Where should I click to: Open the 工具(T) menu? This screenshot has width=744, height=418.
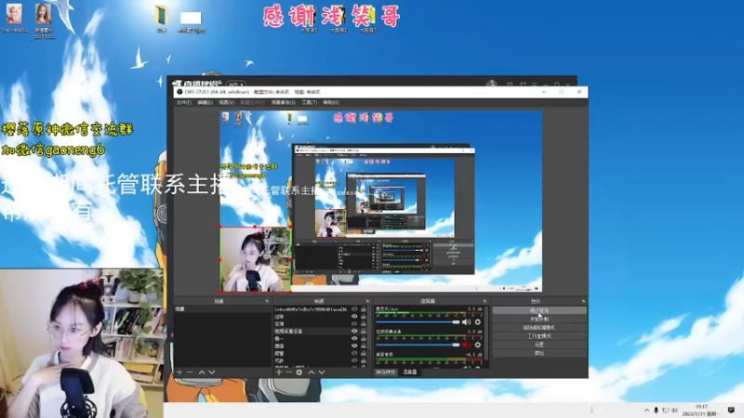310,102
